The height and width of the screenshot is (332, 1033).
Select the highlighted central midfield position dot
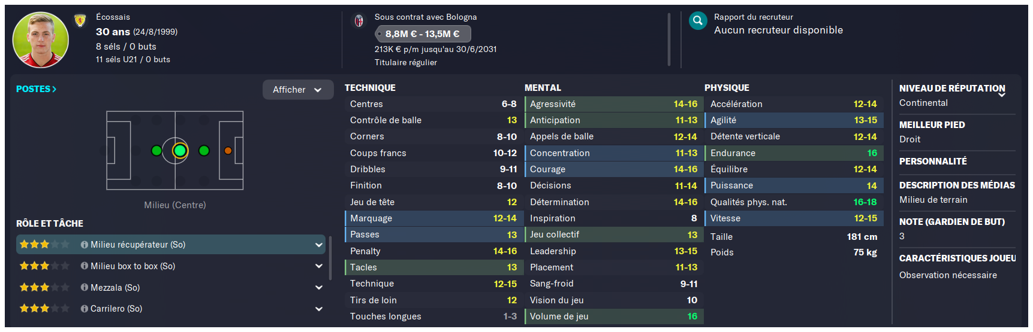click(180, 151)
